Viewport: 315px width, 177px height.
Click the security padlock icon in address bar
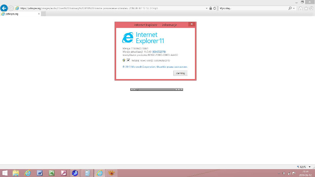pos(211,8)
